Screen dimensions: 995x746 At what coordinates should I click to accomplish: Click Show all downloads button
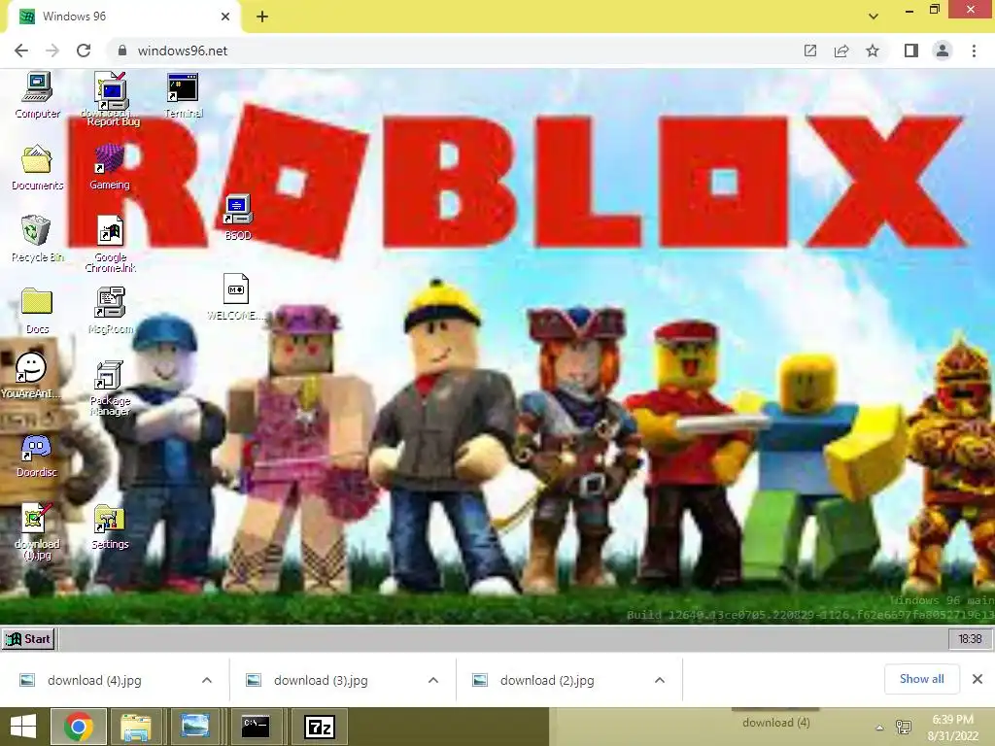coord(921,679)
